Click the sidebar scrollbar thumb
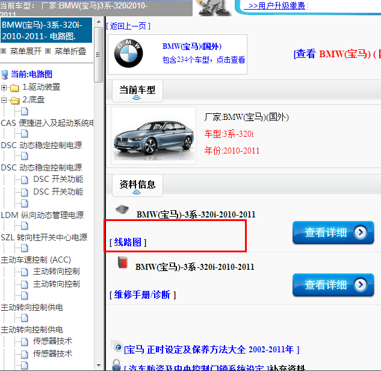The height and width of the screenshot is (371, 381). (99, 55)
